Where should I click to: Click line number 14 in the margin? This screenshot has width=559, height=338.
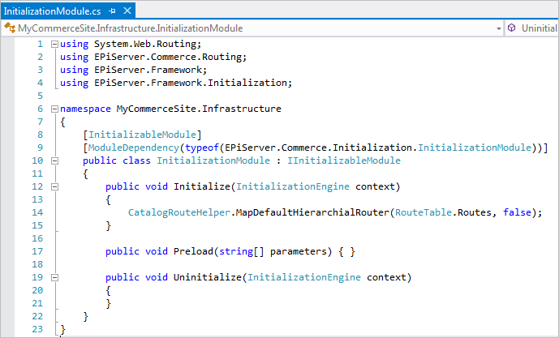37,212
